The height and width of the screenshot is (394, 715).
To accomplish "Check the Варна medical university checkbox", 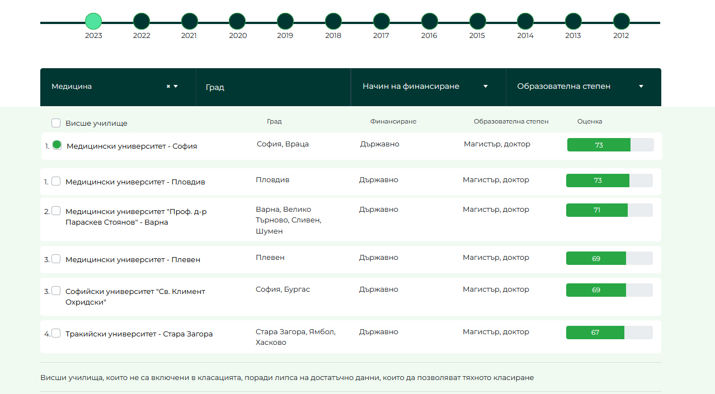I will tap(56, 211).
